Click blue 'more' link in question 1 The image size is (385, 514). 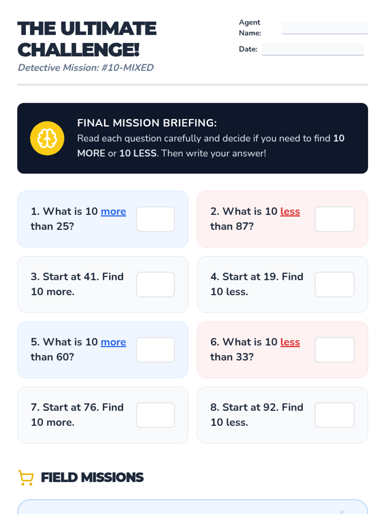[x=113, y=211]
